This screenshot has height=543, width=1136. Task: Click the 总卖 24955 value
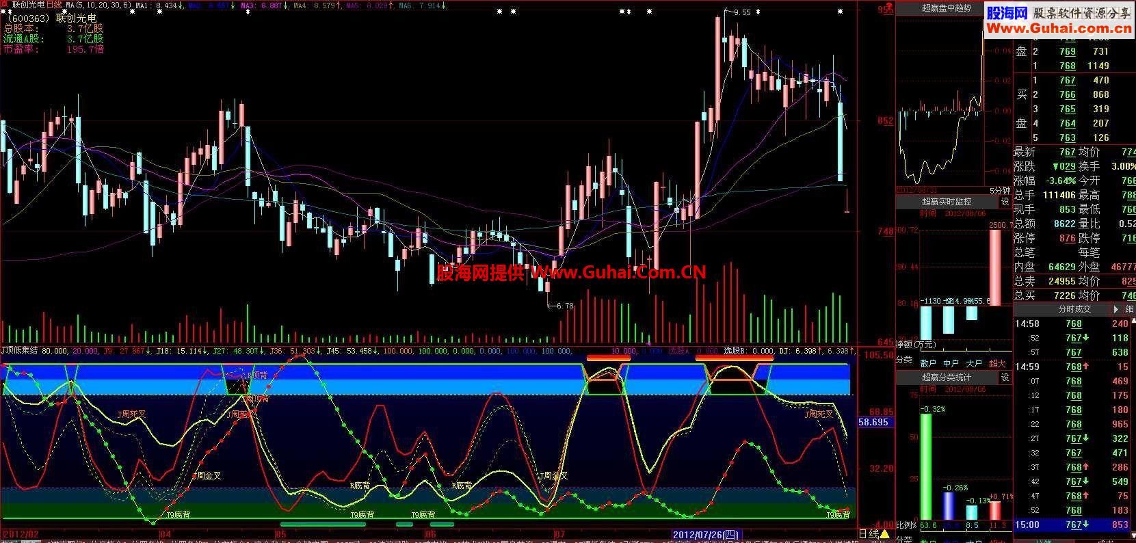click(x=1062, y=281)
